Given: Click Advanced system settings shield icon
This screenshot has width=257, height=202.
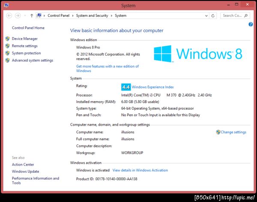Looking at the screenshot, I should [8, 60].
